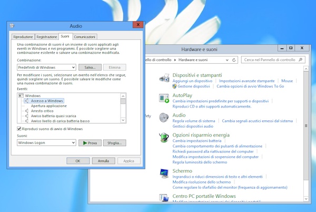This screenshot has width=316, height=212.
Task: Open Gestisci dispositivi audio link
Action: point(193,126)
